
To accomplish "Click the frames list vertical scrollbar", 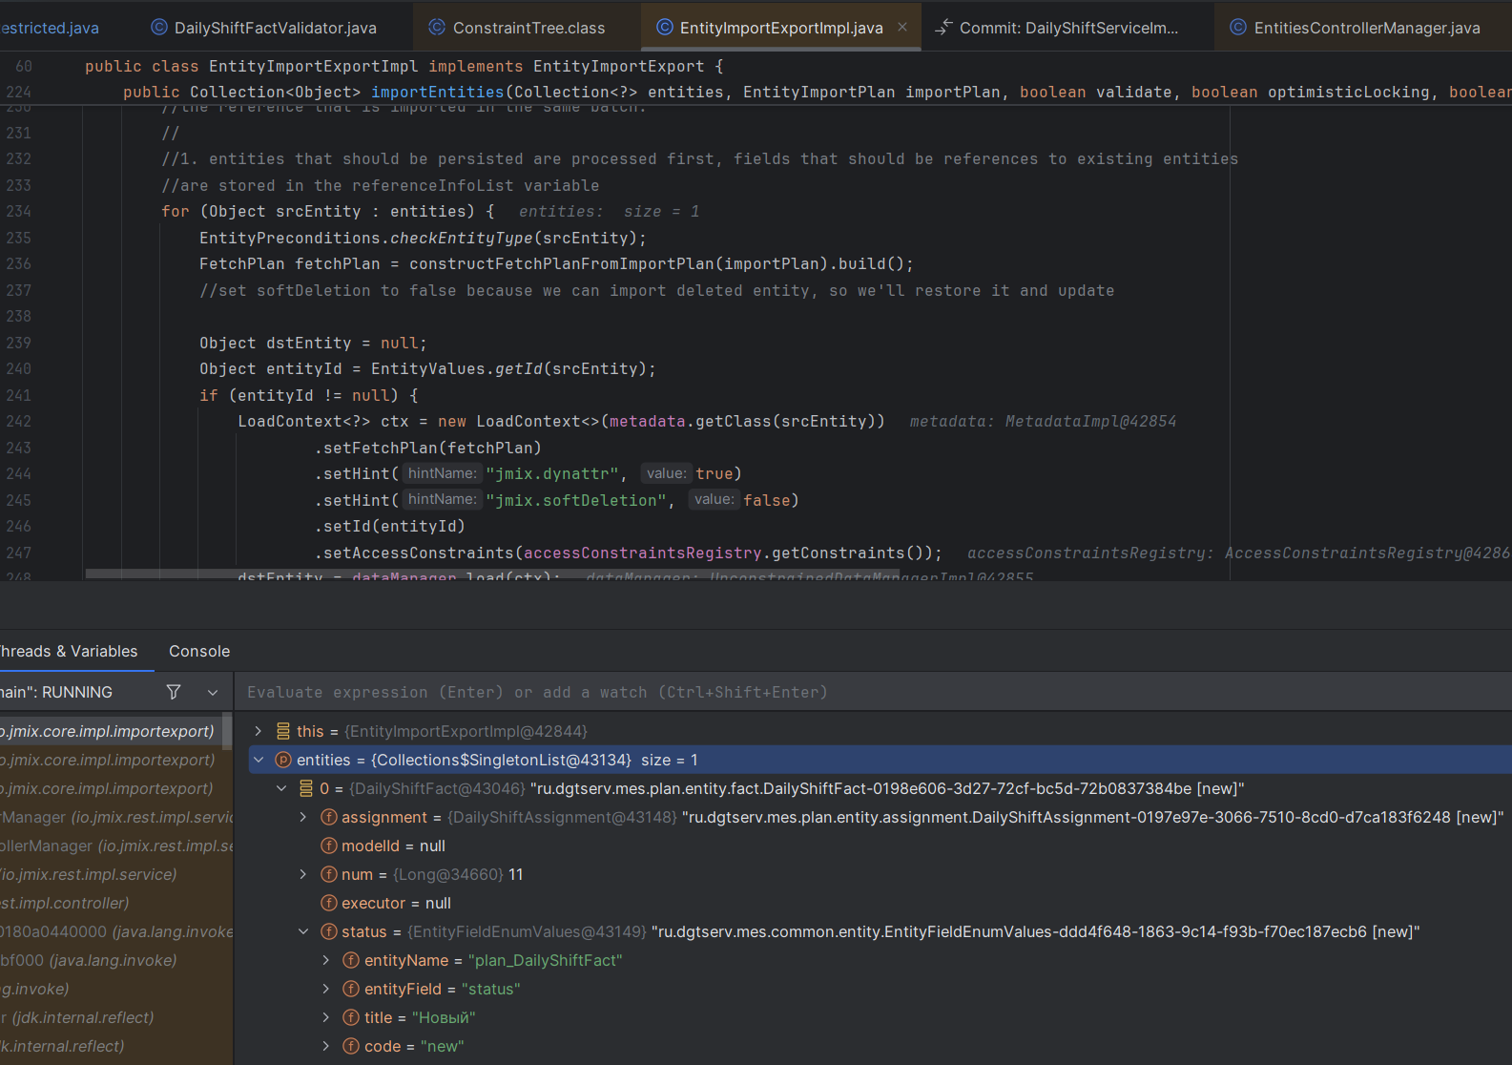I will 228,732.
